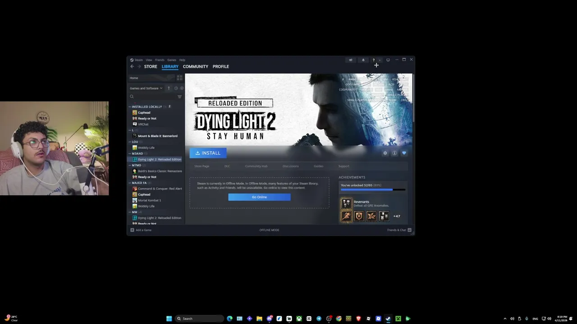The image size is (577, 324).
Task: Click the sort-order up arrow in library sidebar
Action: 169,88
